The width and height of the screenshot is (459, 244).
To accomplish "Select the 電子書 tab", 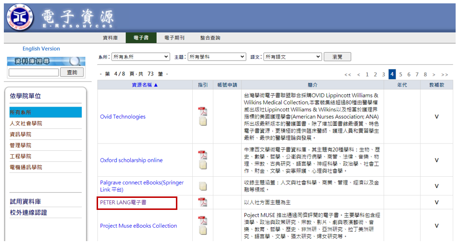I will pos(141,38).
